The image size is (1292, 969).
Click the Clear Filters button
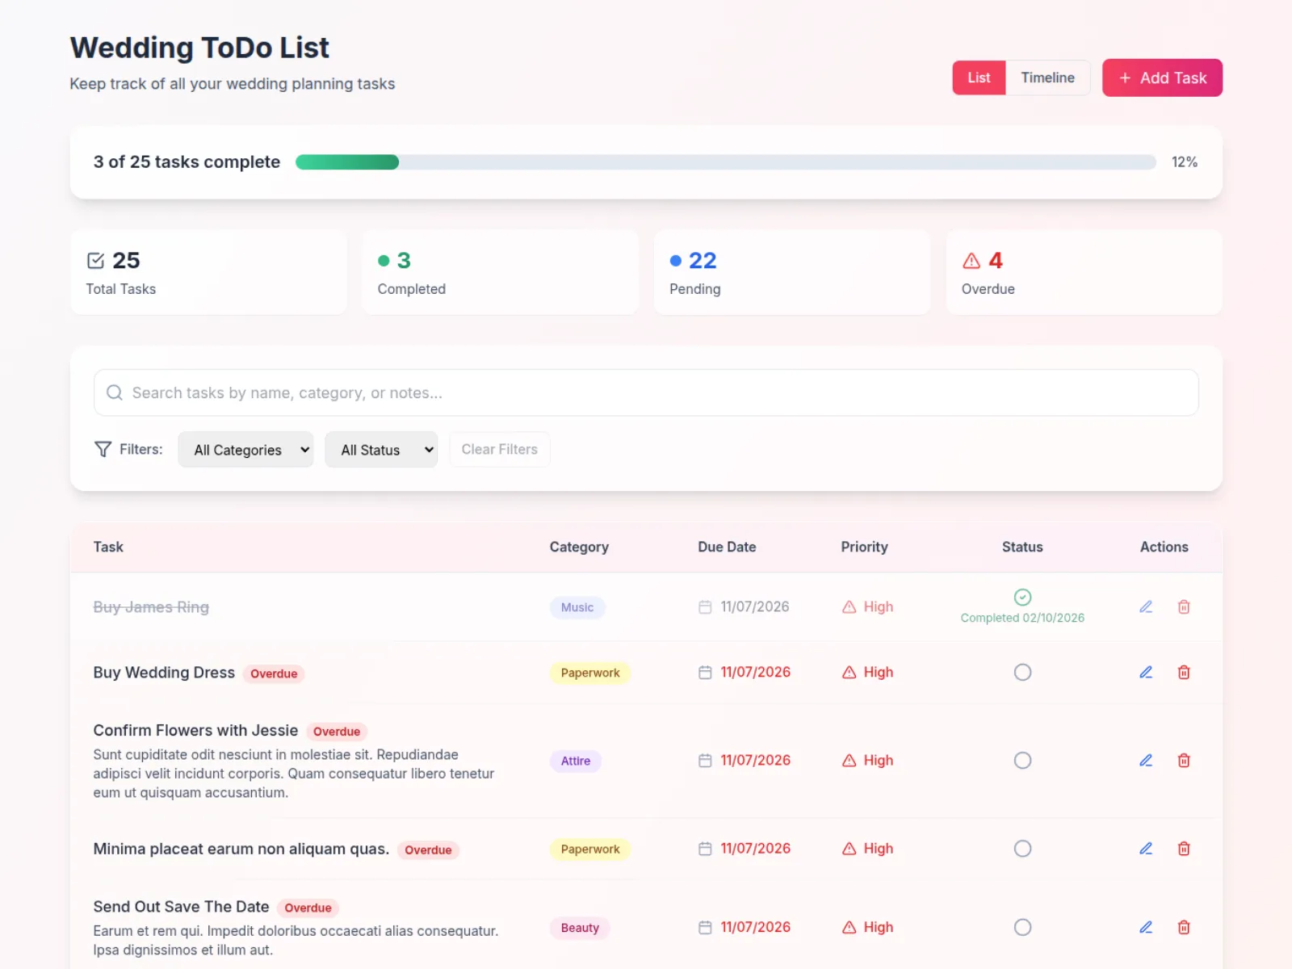[499, 449]
